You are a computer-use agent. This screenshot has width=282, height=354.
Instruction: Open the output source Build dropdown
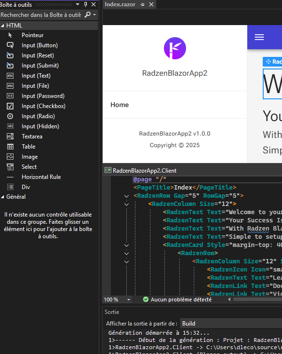pyautogui.click(x=231, y=324)
